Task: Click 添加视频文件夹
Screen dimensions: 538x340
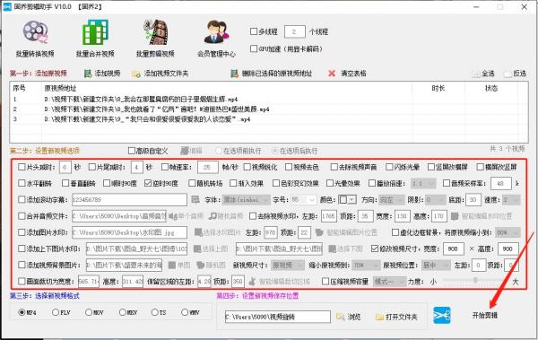Action: point(161,74)
